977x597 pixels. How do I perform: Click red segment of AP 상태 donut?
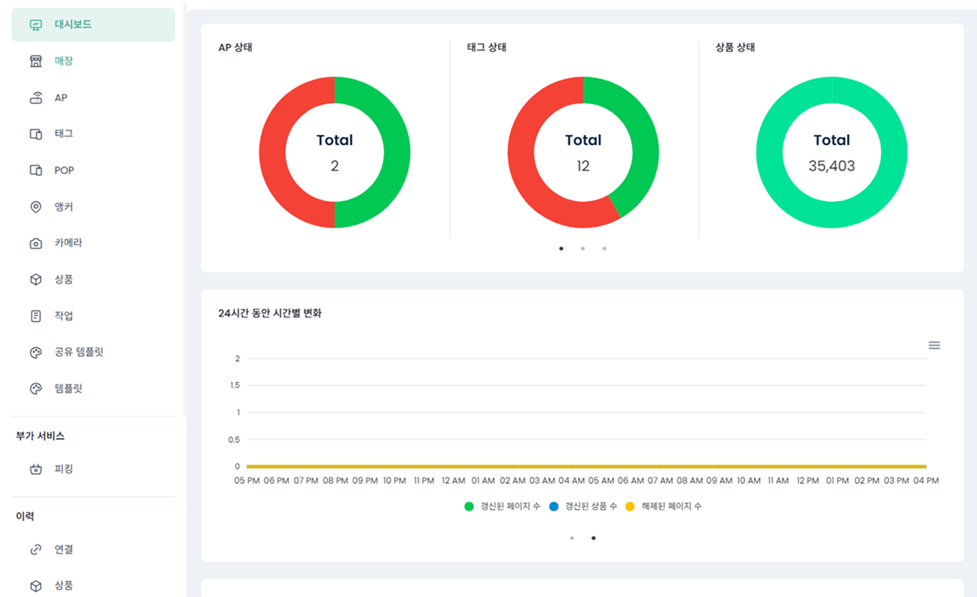click(x=272, y=152)
